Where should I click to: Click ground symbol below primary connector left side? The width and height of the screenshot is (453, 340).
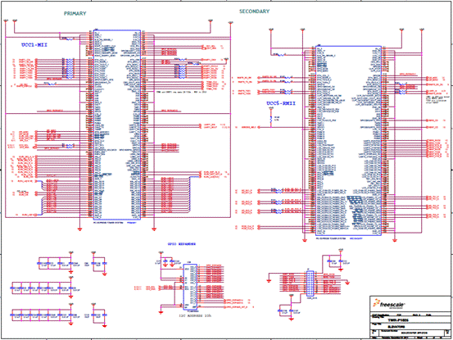(x=79, y=229)
